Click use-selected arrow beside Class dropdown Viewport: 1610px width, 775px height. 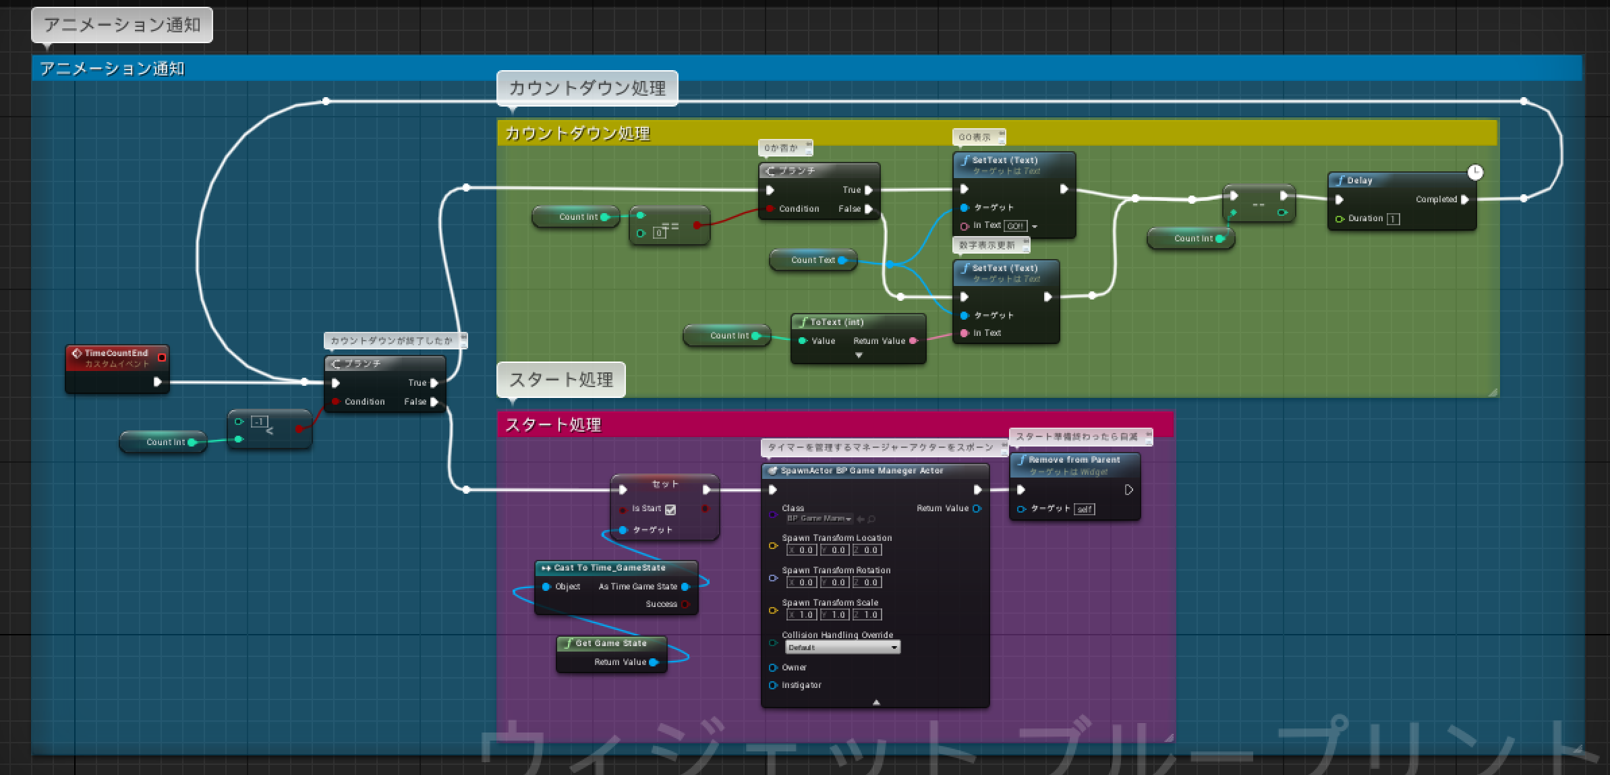coord(861,519)
